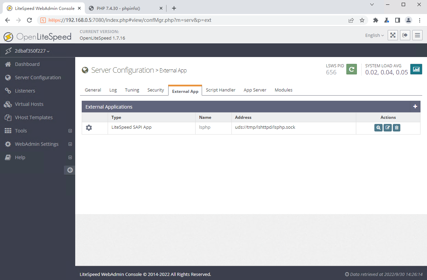This screenshot has width=427, height=280.
Task: Switch to the App Server tab
Action: click(x=255, y=90)
